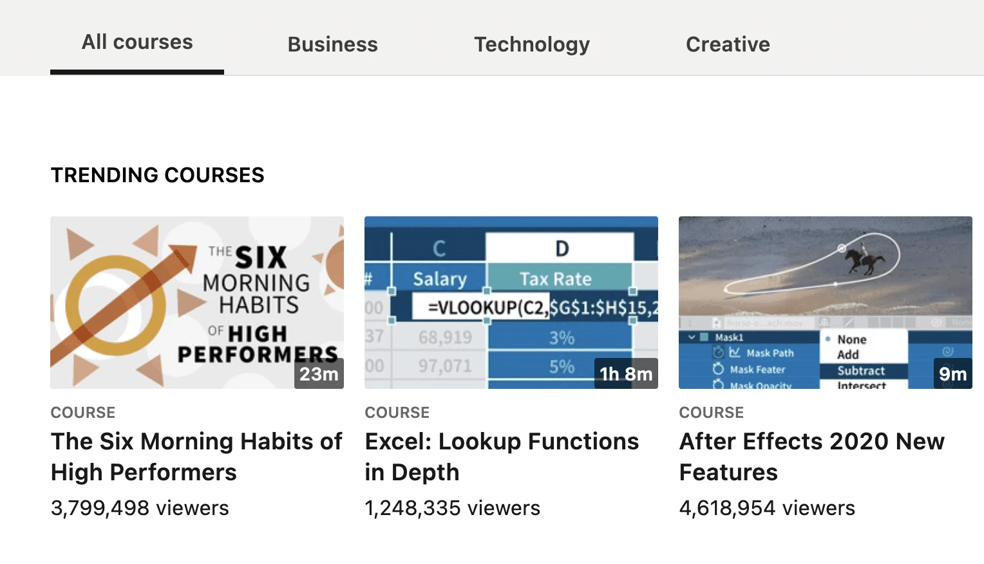Open the Six Morning Habits course thumbnail

pyautogui.click(x=197, y=303)
